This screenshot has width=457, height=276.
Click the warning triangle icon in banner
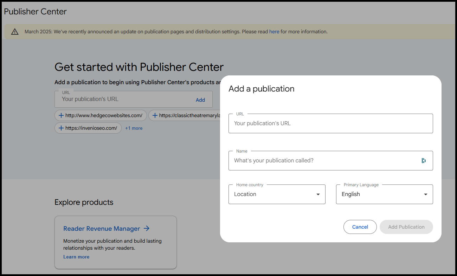(15, 32)
